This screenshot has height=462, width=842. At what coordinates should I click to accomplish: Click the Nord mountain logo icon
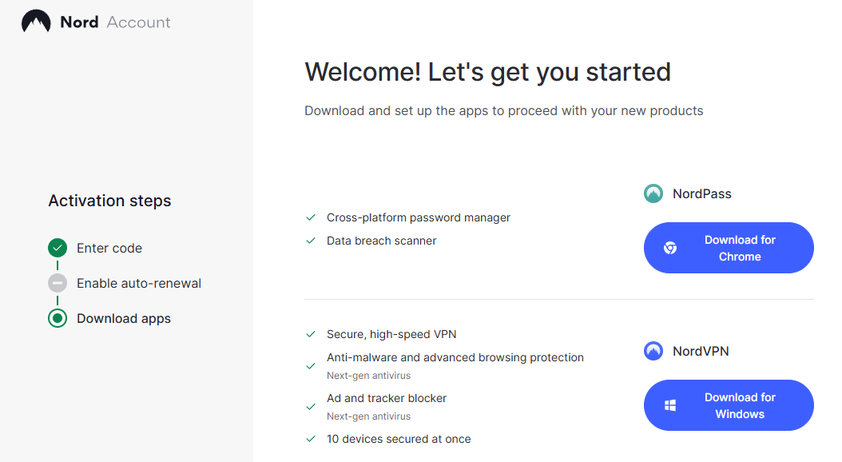tap(36, 22)
